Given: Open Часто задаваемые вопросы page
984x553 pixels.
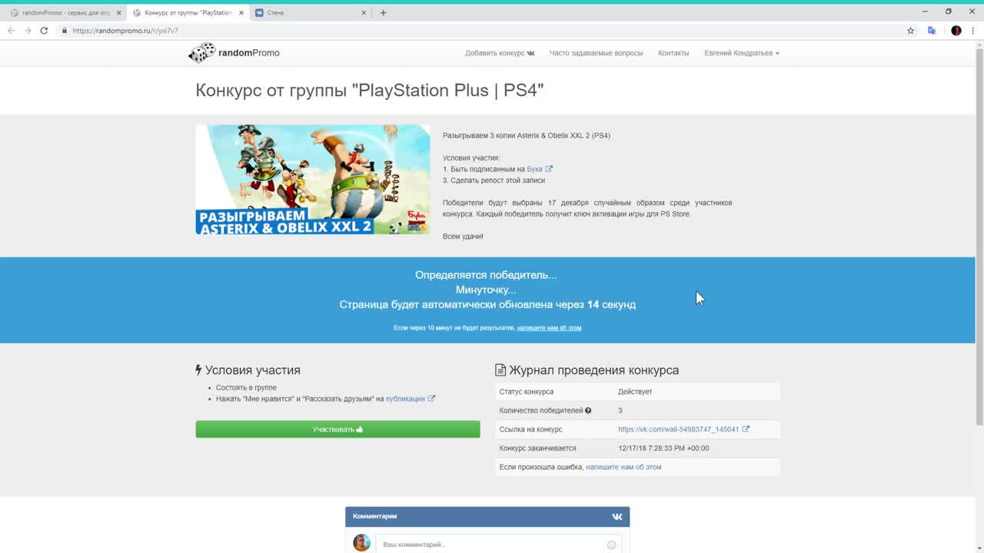Looking at the screenshot, I should pos(596,53).
